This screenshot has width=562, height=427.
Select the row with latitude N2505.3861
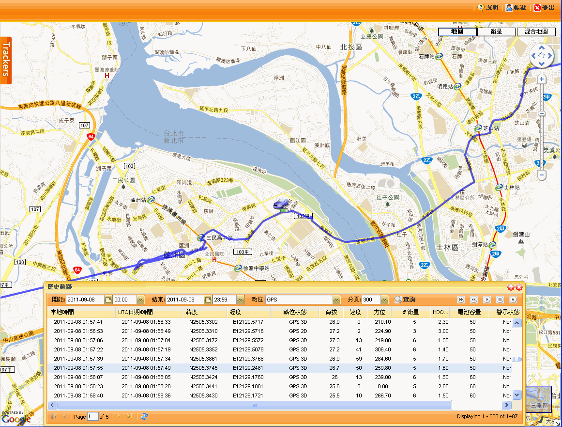pos(280,359)
